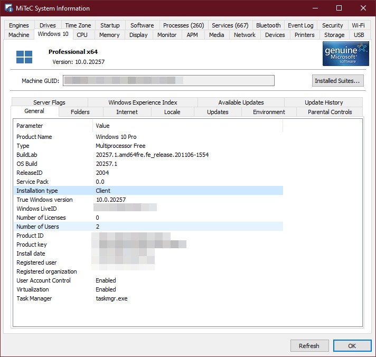Open the Available Updates sub-tab
This screenshot has width=376, height=357.
point(241,102)
